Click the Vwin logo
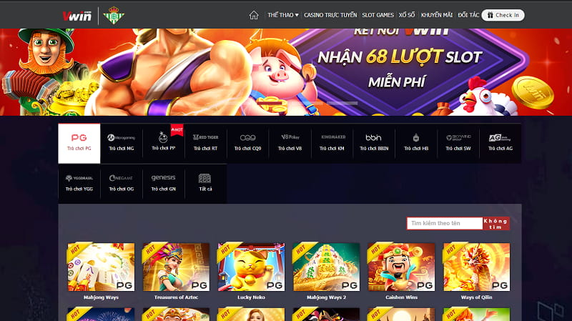 coord(77,15)
